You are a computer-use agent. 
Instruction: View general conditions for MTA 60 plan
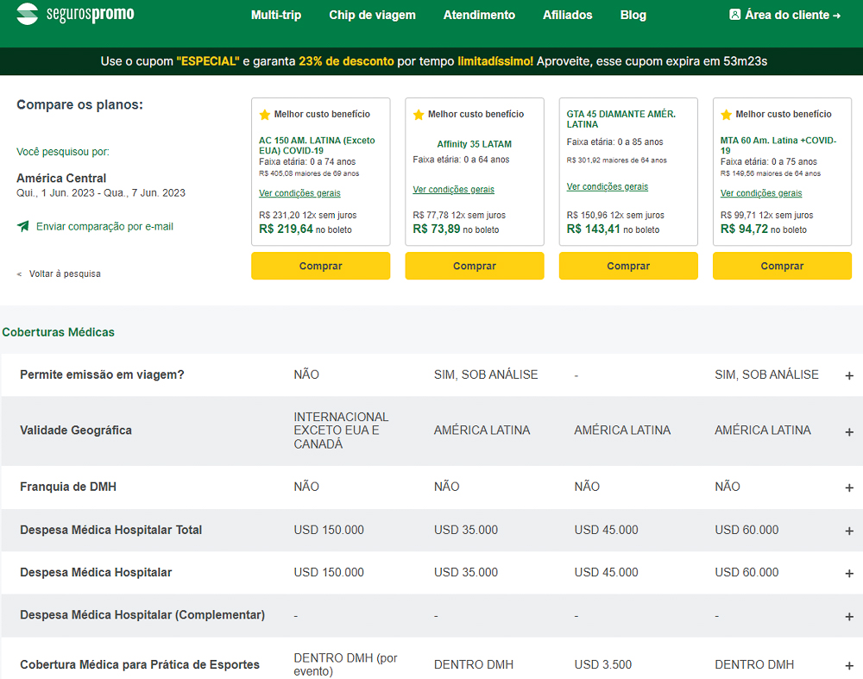[761, 193]
